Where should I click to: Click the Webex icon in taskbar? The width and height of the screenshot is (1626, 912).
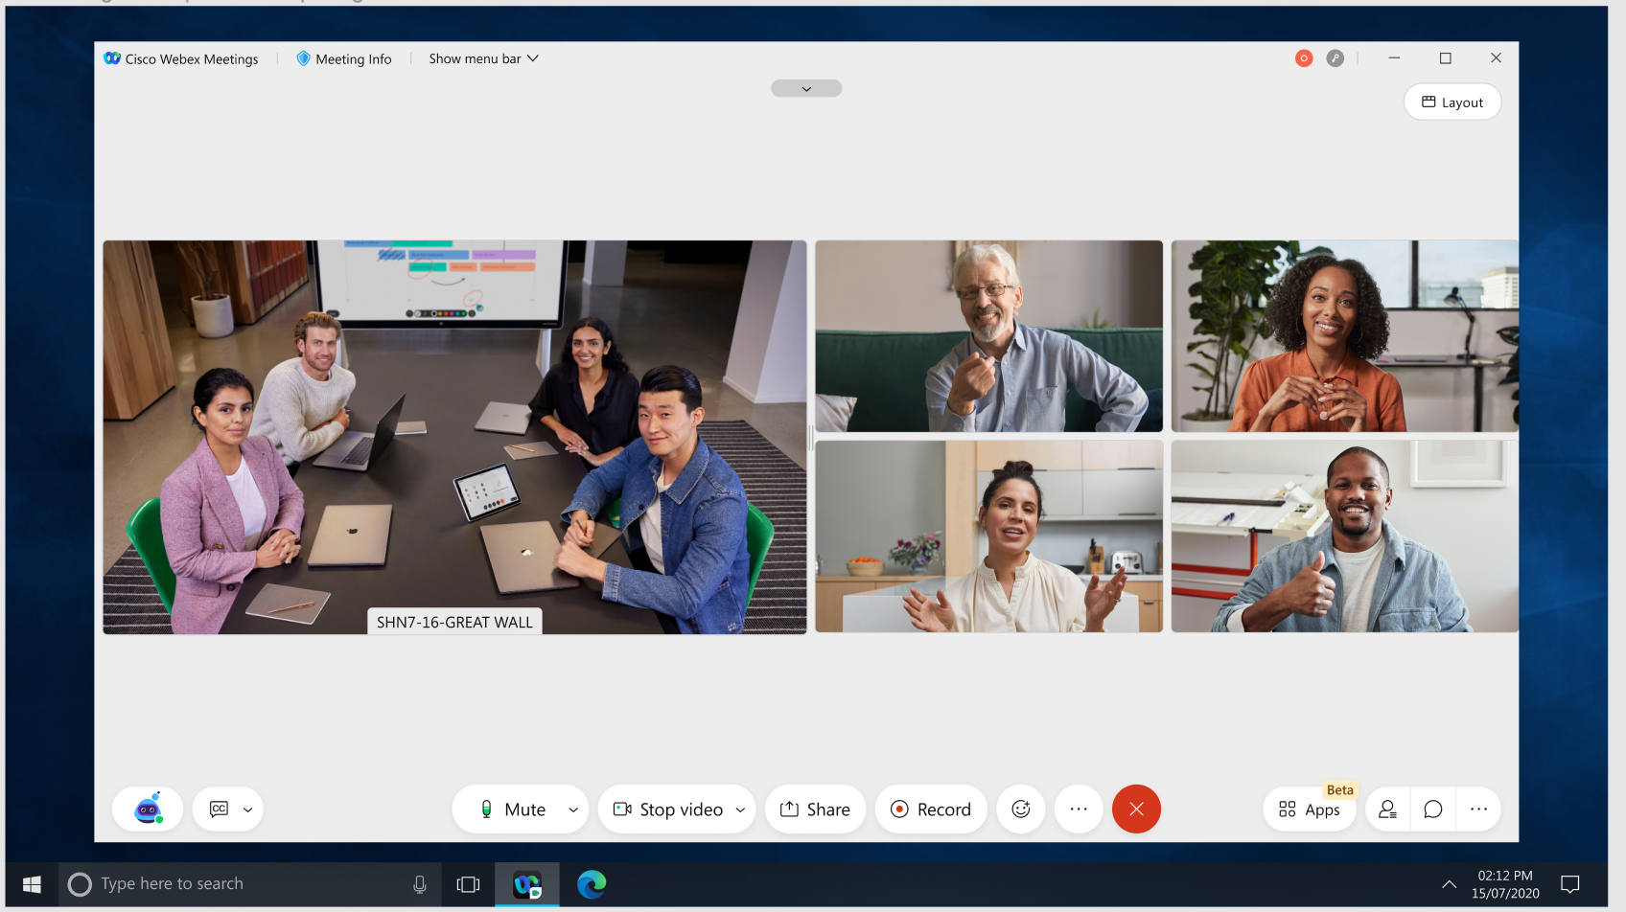pos(527,884)
